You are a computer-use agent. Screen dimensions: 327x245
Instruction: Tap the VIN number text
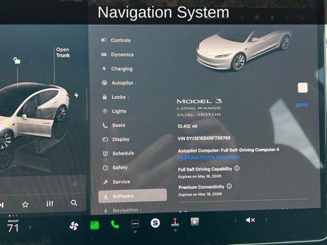(x=204, y=138)
